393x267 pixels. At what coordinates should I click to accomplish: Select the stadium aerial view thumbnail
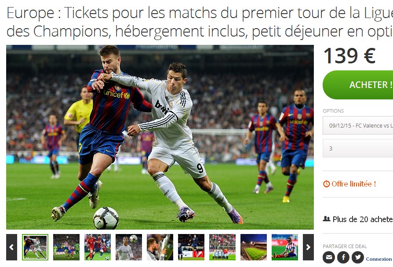pos(254,247)
